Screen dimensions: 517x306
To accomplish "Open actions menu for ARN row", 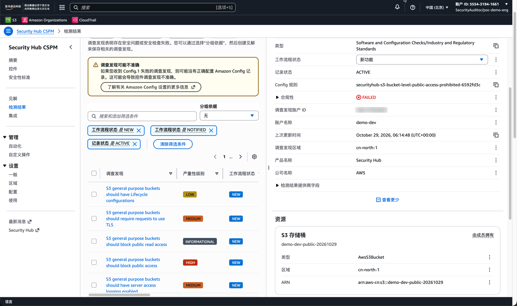I will pyautogui.click(x=489, y=282).
